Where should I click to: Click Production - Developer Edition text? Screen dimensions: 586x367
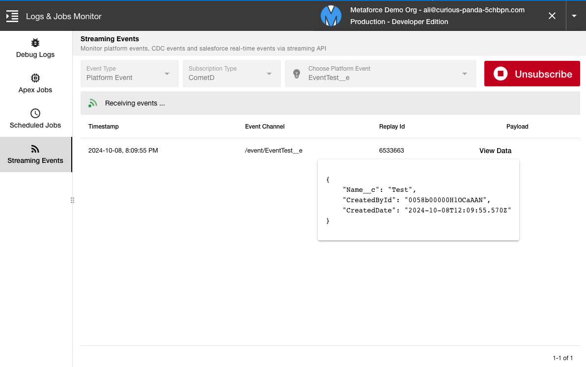click(399, 22)
